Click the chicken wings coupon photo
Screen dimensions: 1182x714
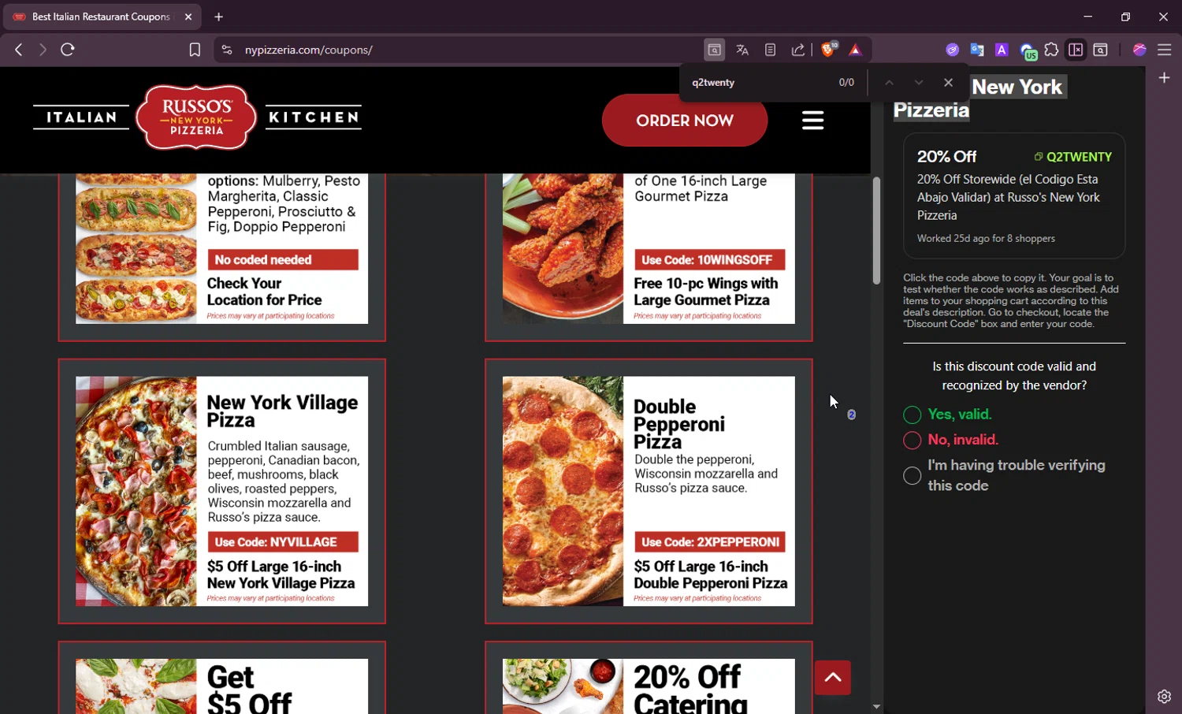(563, 248)
